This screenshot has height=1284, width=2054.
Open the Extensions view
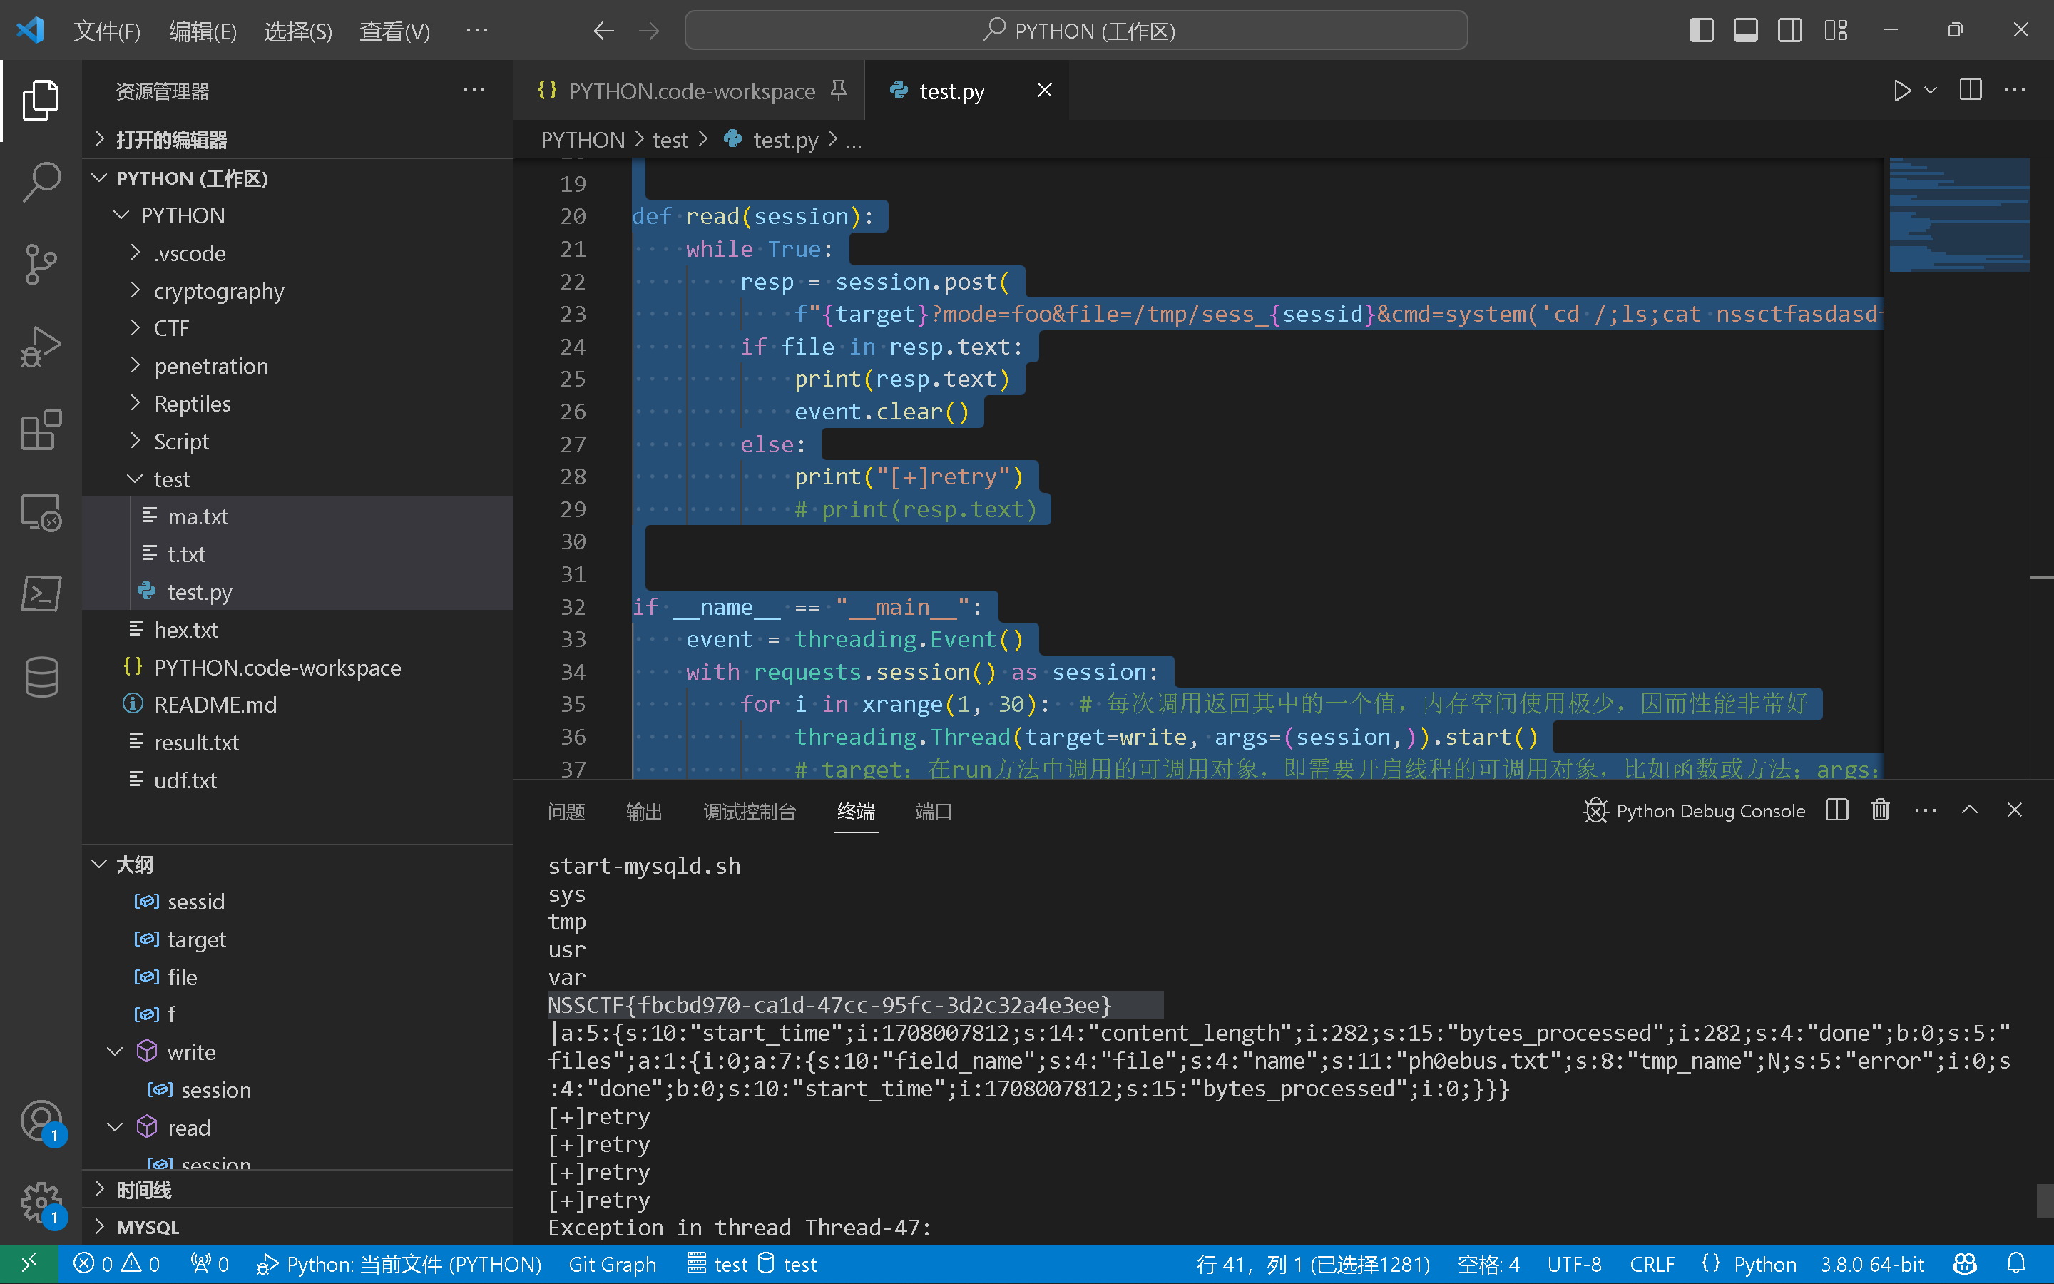pyautogui.click(x=40, y=429)
